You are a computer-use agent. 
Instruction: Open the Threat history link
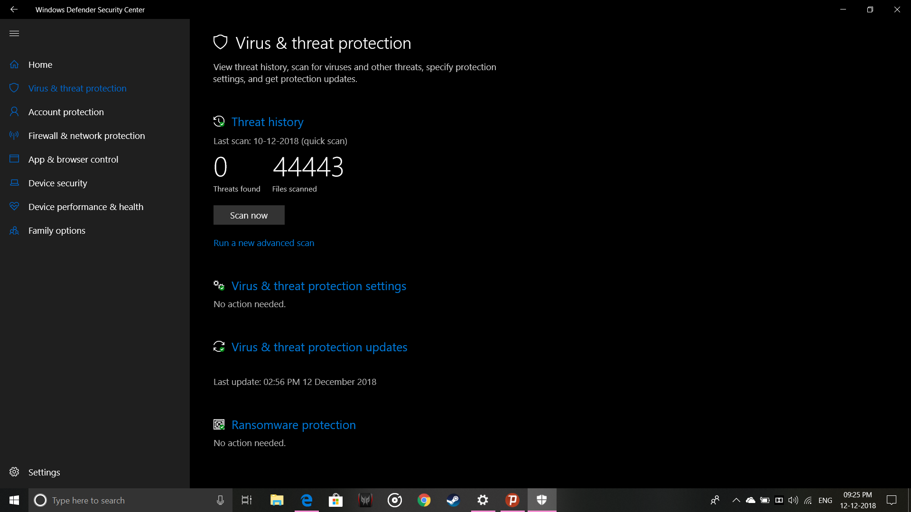[x=268, y=122]
